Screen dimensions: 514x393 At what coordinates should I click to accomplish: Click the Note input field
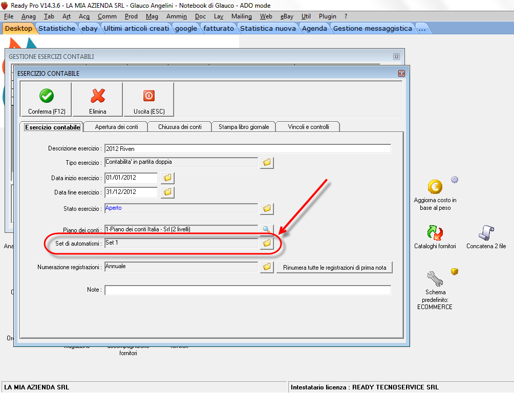(248, 290)
